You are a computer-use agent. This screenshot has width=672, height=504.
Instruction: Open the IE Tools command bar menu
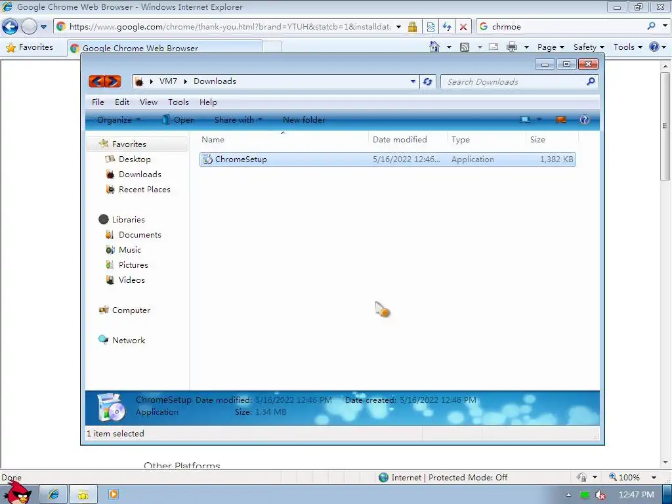[x=628, y=47]
